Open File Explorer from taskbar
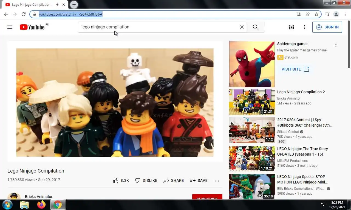Screen dimensions: 351x210 click(24, 205)
